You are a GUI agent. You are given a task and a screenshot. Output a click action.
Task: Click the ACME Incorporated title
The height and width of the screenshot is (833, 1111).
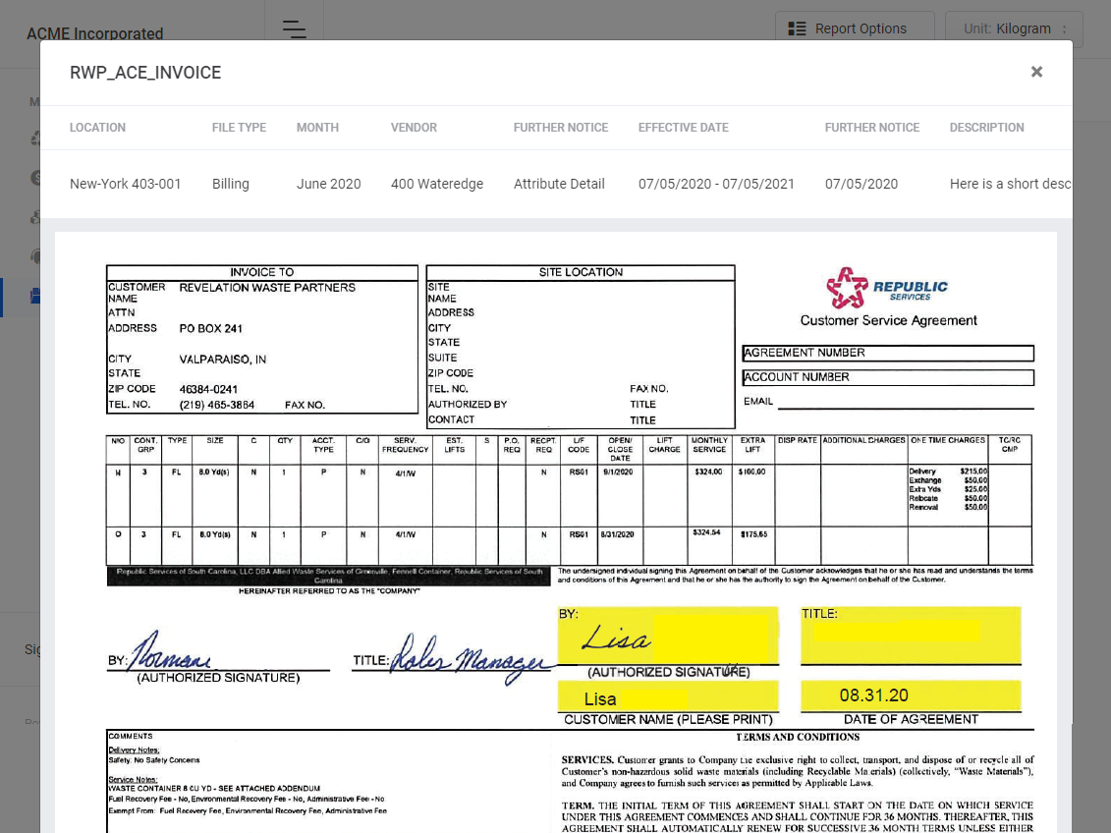click(x=95, y=33)
